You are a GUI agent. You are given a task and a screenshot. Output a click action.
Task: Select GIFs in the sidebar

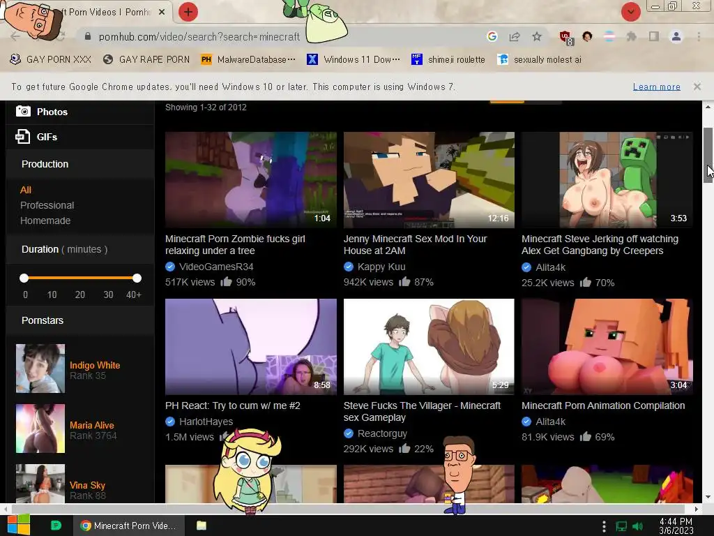tap(47, 137)
